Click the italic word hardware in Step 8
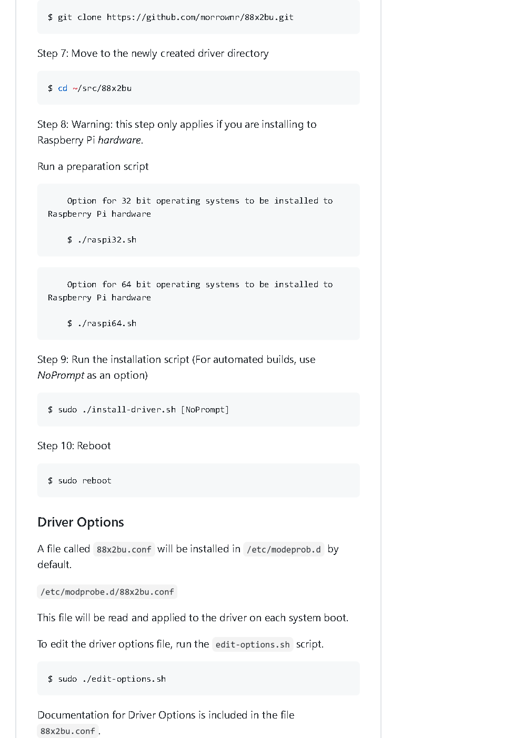Screen dimensions: 522x738 coord(119,140)
